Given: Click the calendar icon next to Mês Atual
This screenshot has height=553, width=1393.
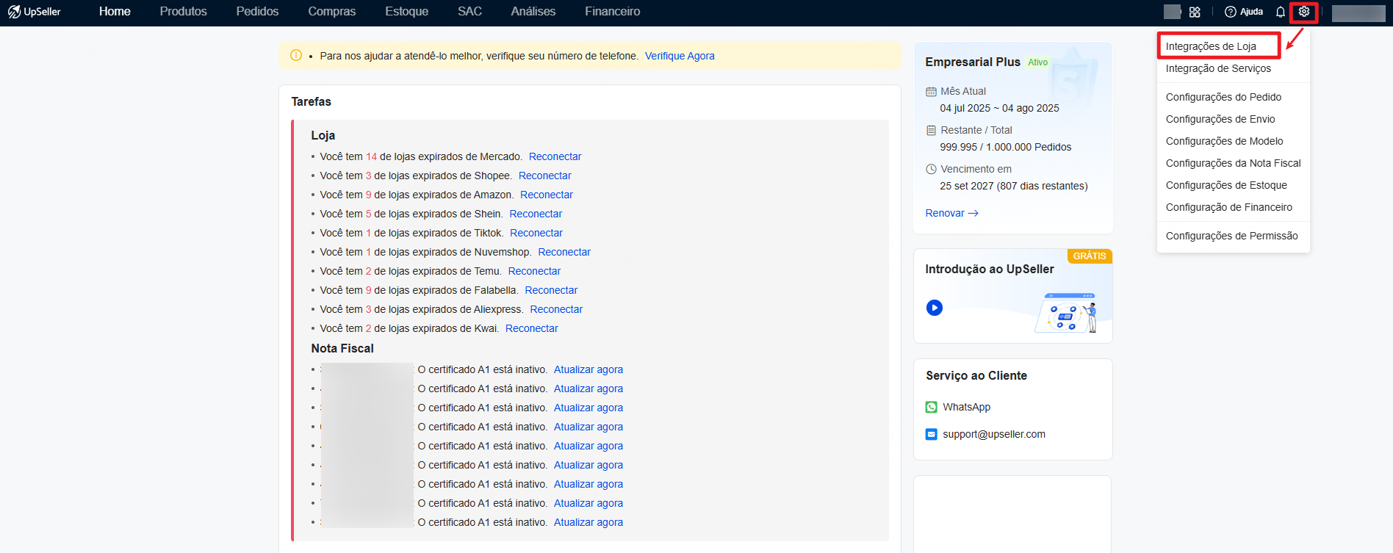Looking at the screenshot, I should point(931,92).
